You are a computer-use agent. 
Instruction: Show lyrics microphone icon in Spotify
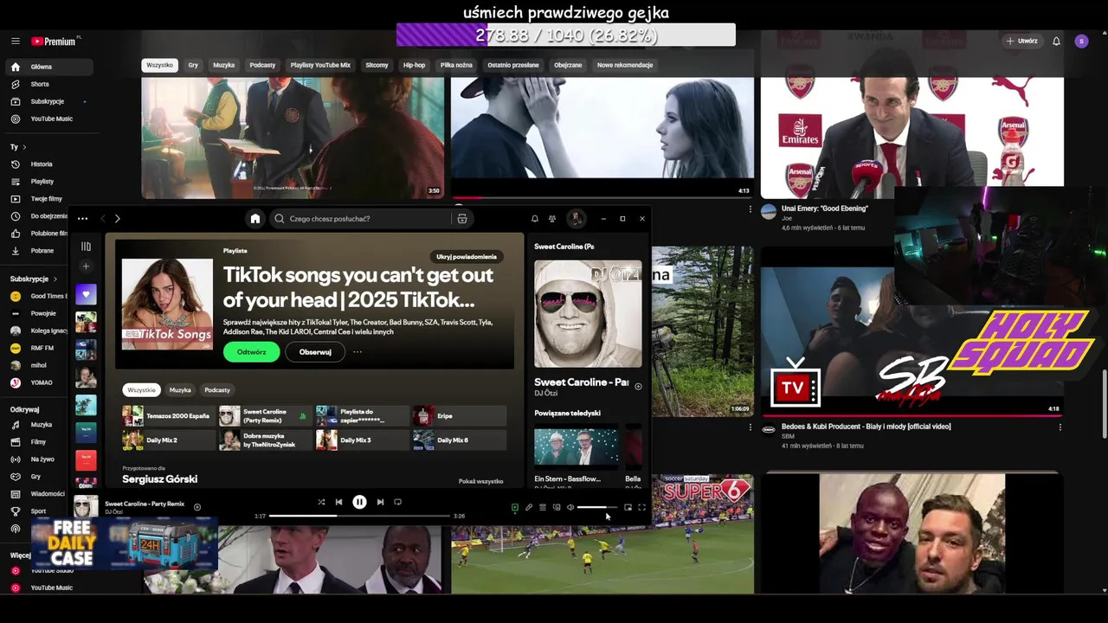click(529, 508)
